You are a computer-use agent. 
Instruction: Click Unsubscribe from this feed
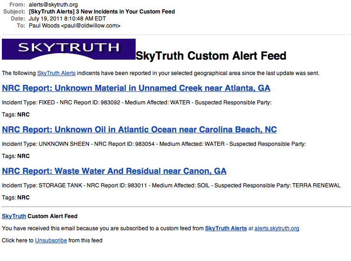(x=51, y=240)
